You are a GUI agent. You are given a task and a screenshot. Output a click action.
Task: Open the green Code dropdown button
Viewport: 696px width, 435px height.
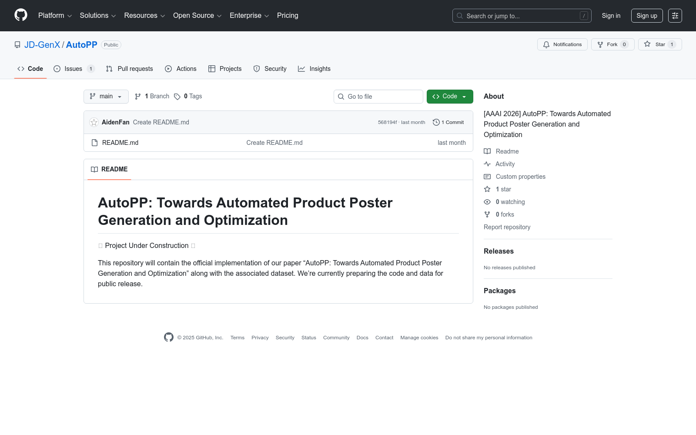pos(450,97)
